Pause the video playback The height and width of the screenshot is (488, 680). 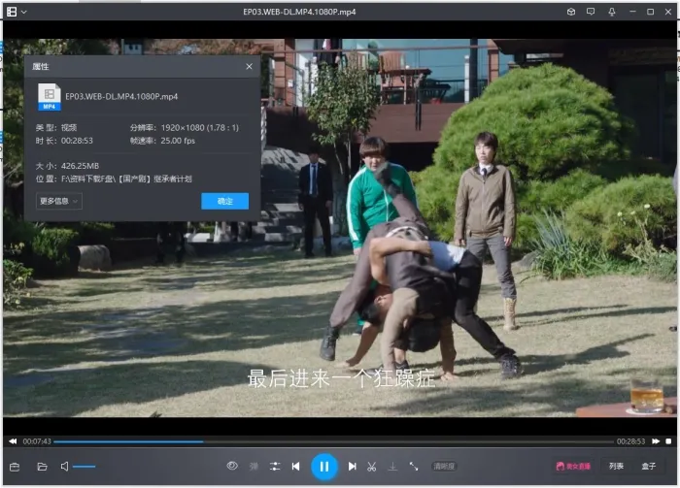(x=323, y=467)
